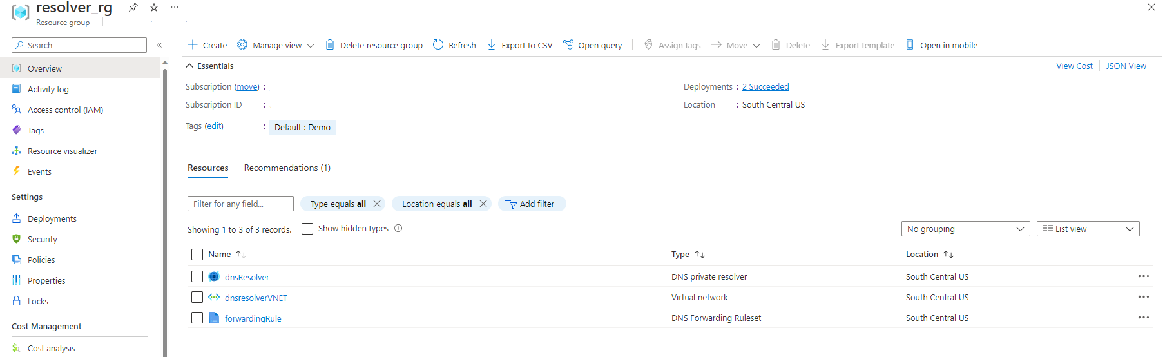The width and height of the screenshot is (1165, 357).
Task: Open Activity log in sidebar
Action: 48,89
